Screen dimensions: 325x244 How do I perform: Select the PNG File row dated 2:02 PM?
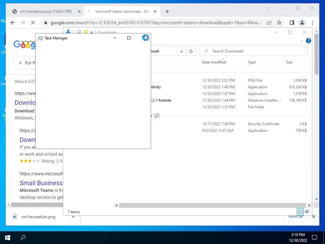tap(230, 80)
